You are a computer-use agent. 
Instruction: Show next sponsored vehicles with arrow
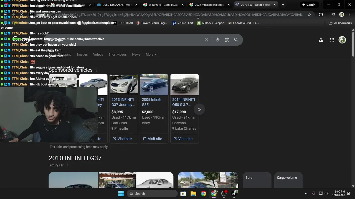(199, 109)
